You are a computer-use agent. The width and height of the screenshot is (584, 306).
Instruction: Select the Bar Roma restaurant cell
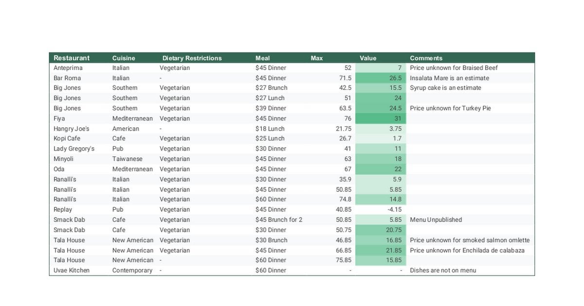[67, 78]
